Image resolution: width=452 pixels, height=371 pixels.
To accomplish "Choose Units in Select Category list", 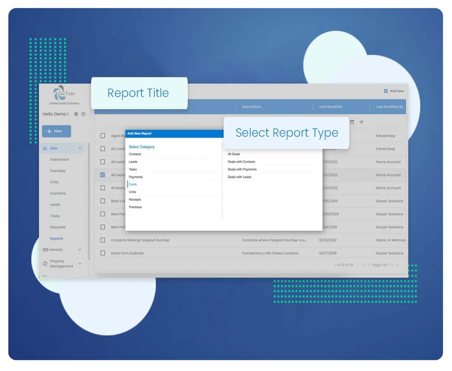I will [132, 192].
